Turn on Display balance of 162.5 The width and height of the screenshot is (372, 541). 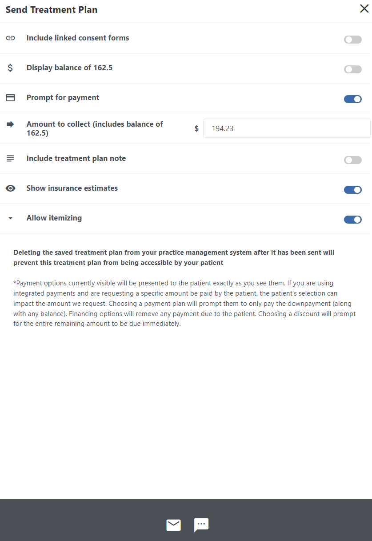click(352, 69)
